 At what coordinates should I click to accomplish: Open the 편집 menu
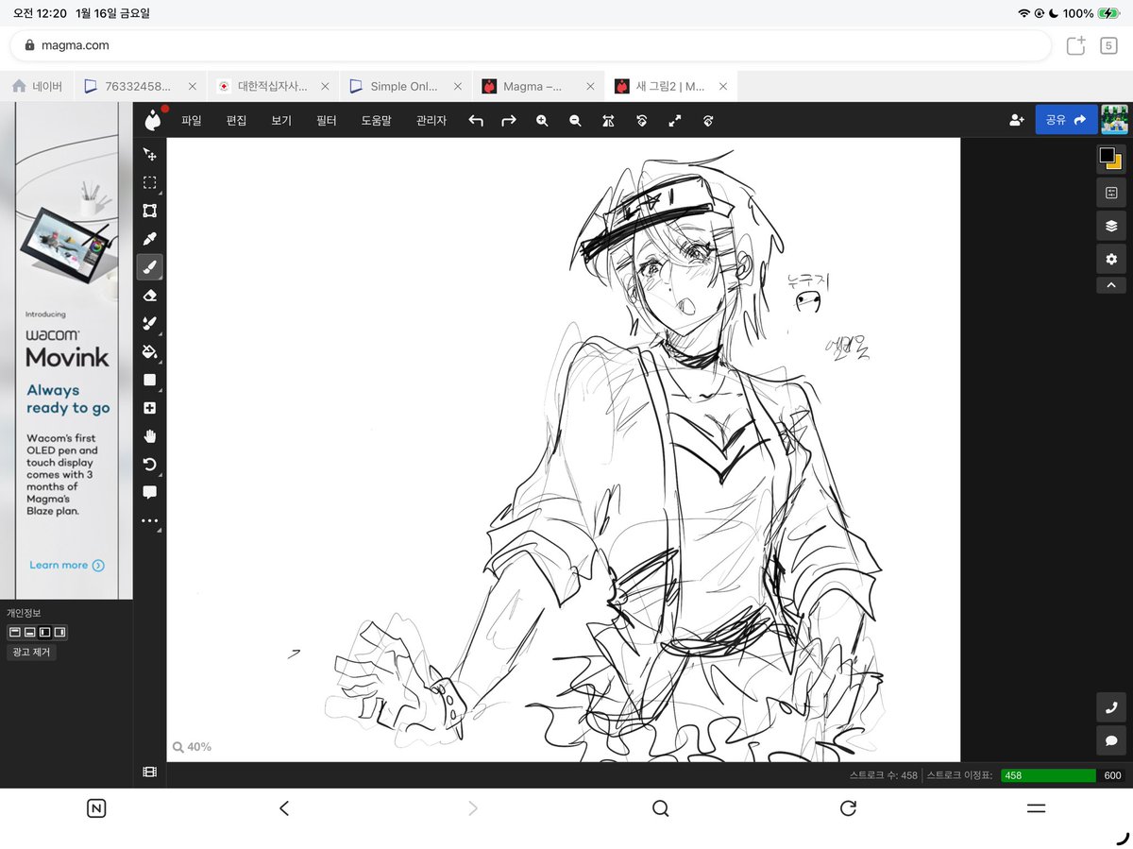click(237, 121)
